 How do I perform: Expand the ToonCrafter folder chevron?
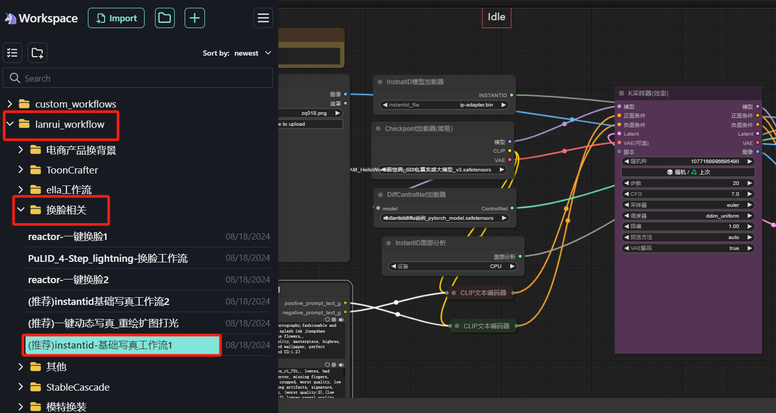point(21,170)
